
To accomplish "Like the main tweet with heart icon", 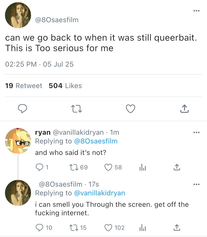I will (x=130, y=108).
